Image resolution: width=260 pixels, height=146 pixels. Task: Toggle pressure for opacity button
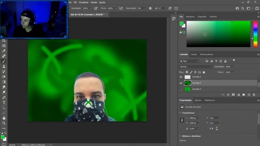pos(96,8)
